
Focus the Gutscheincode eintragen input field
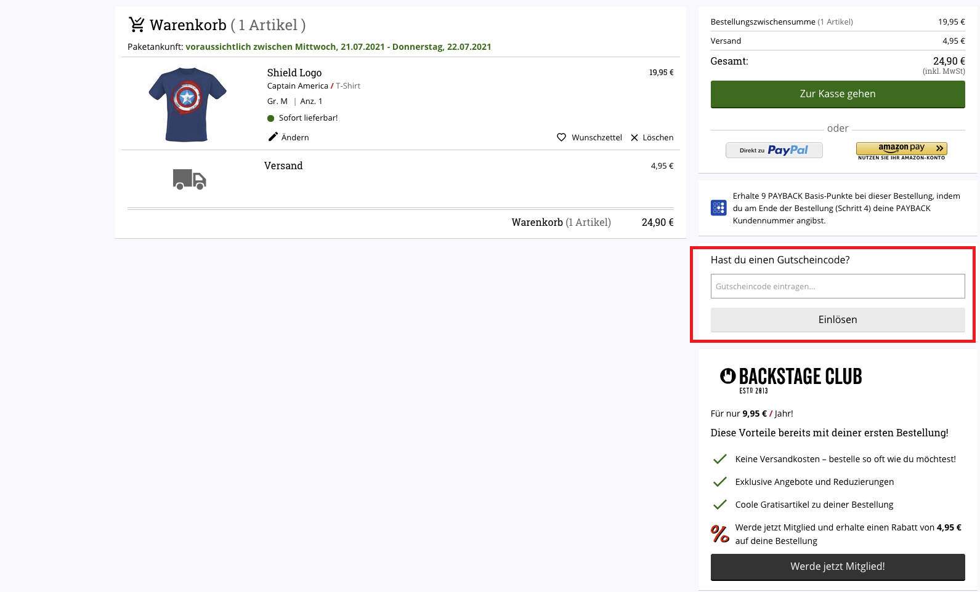(837, 286)
